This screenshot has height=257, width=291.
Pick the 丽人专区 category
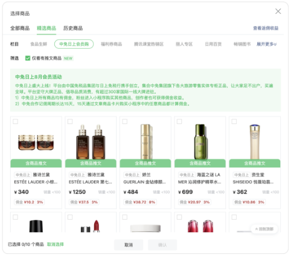click(184, 44)
